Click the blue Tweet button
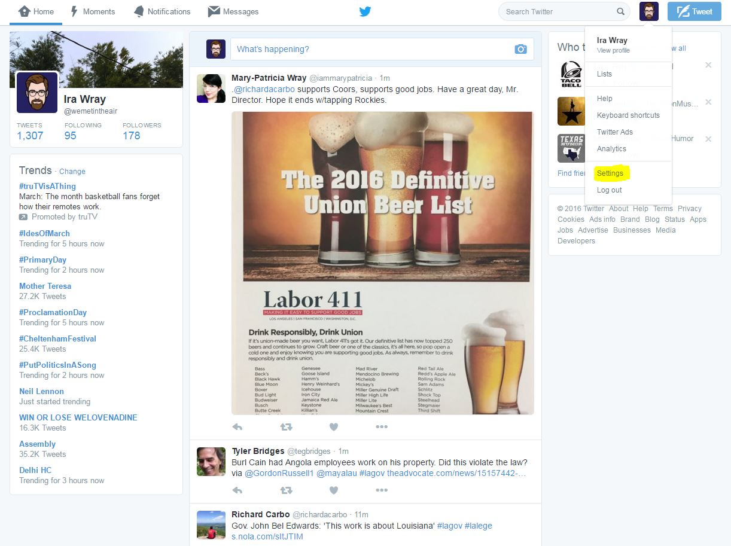Viewport: 731px width, 546px height. point(695,11)
